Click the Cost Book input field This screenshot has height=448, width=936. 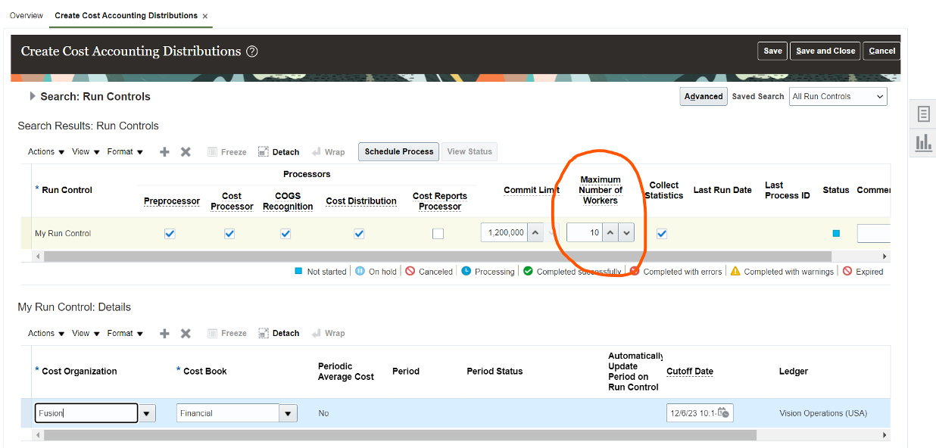coord(228,413)
